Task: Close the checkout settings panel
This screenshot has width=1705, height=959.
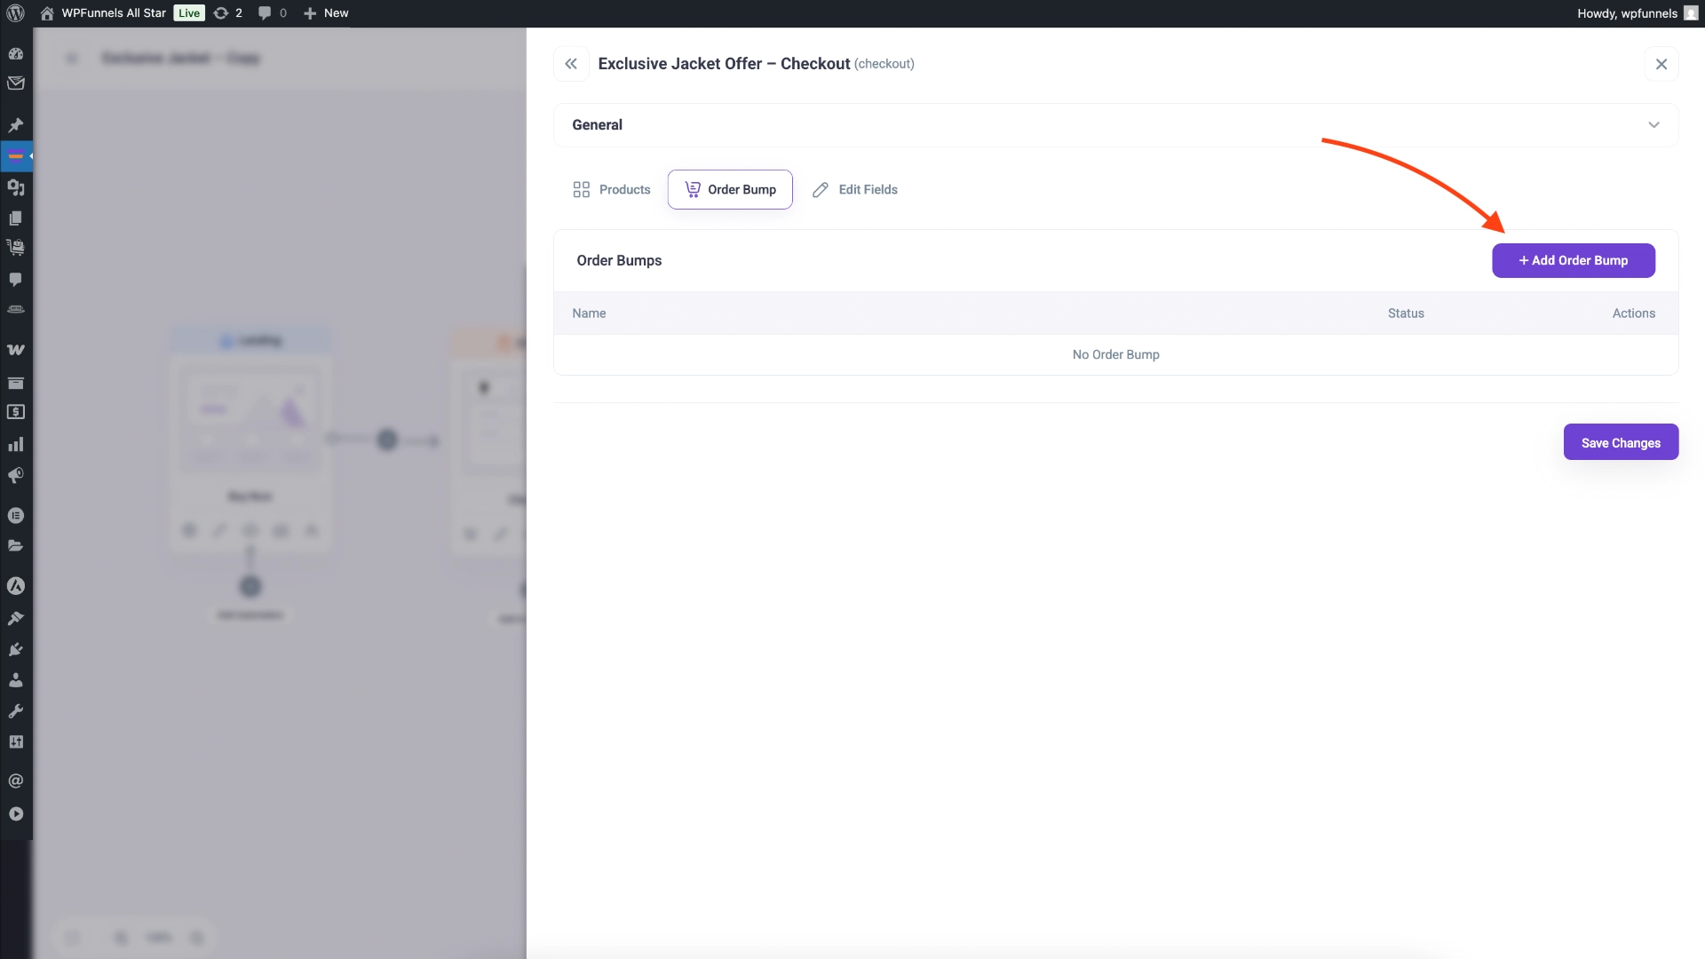Action: pos(1661,63)
